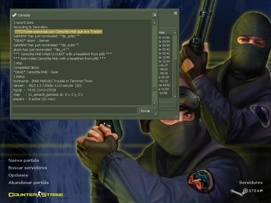
Task: Click the console scrollbar up arrow
Action: (x=154, y=23)
